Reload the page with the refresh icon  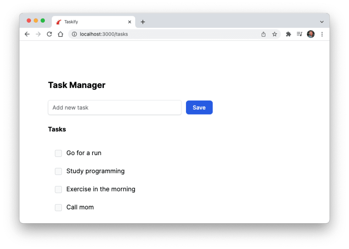tap(50, 34)
